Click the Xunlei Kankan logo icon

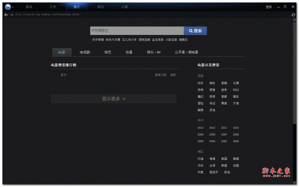(x=8, y=7)
